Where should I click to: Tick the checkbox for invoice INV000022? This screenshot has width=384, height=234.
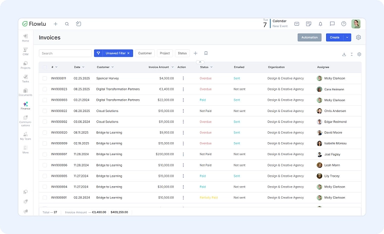coord(45,111)
